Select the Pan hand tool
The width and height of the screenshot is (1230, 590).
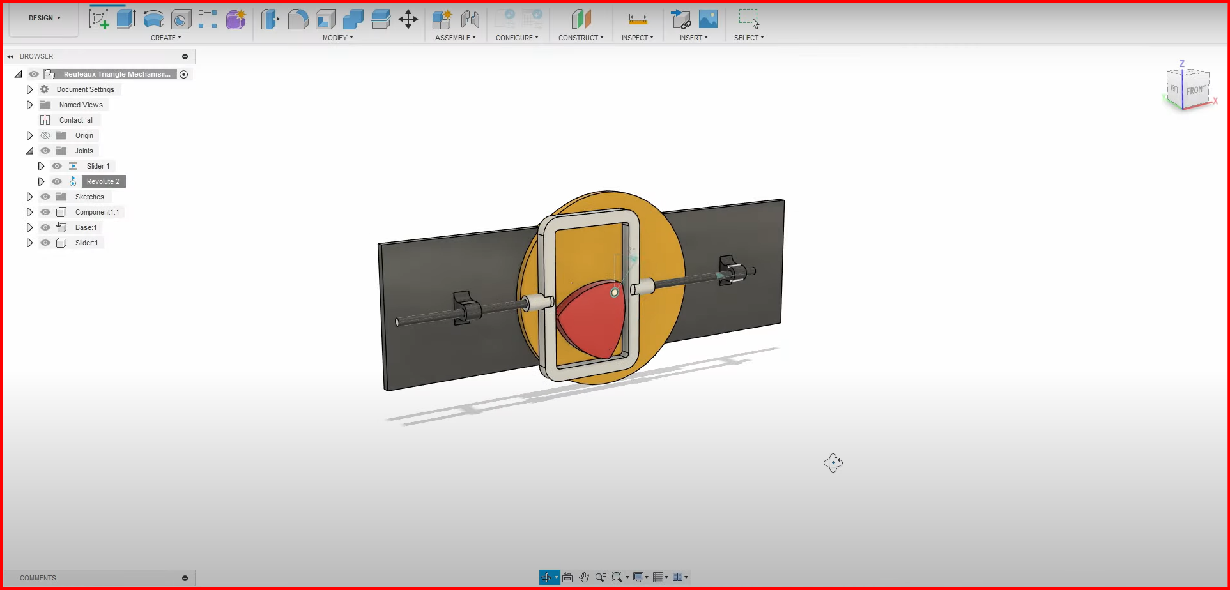[584, 577]
